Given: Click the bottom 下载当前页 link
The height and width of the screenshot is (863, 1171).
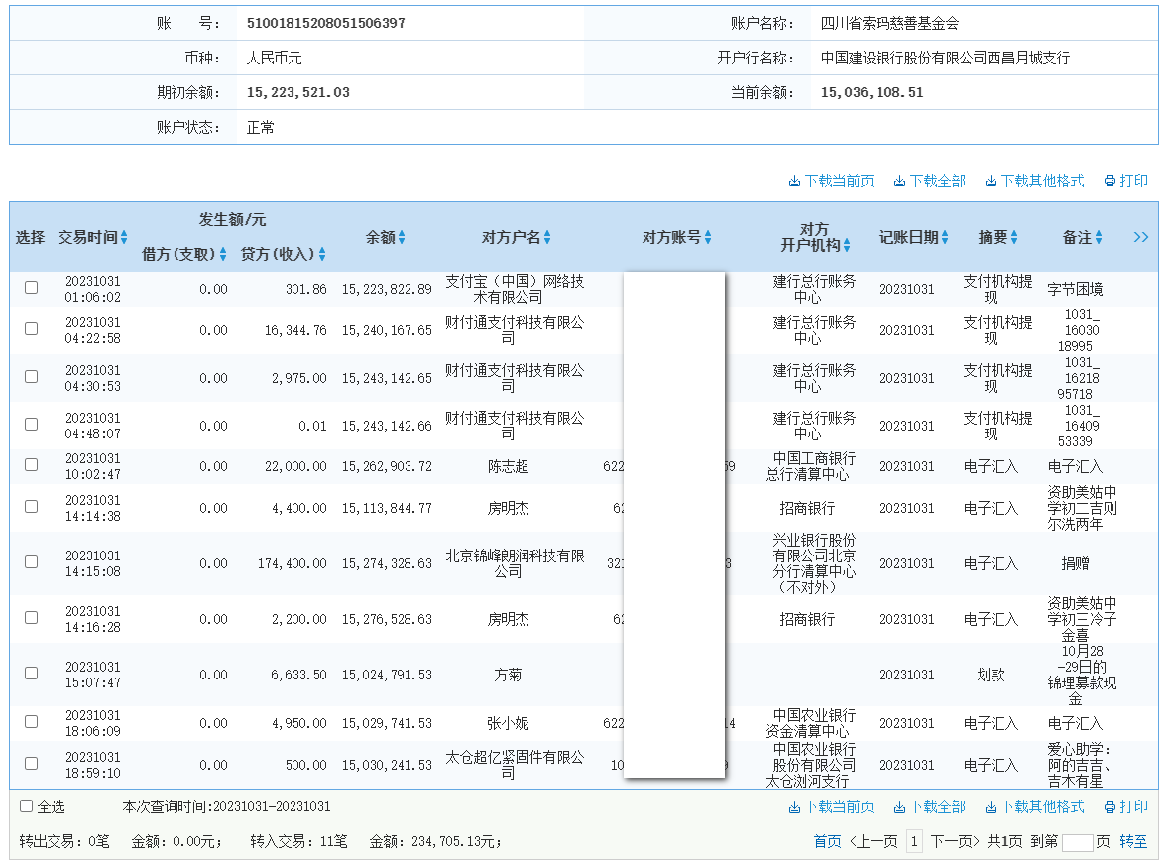Looking at the screenshot, I should (x=831, y=807).
